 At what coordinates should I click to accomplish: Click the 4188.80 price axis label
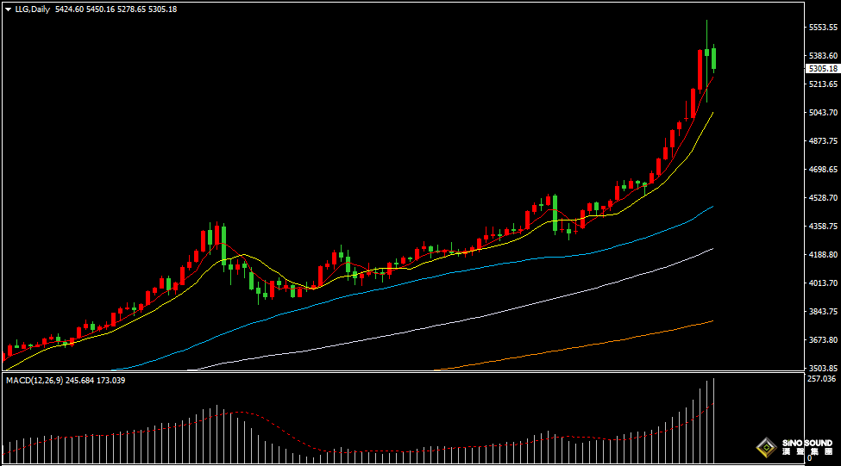[x=823, y=254]
